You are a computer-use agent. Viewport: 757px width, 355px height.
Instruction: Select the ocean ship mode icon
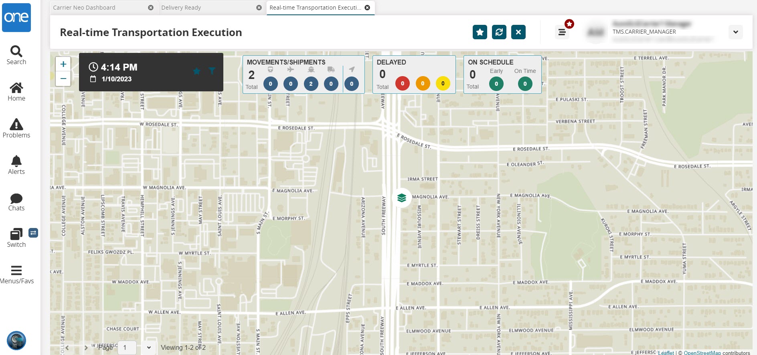pos(311,69)
